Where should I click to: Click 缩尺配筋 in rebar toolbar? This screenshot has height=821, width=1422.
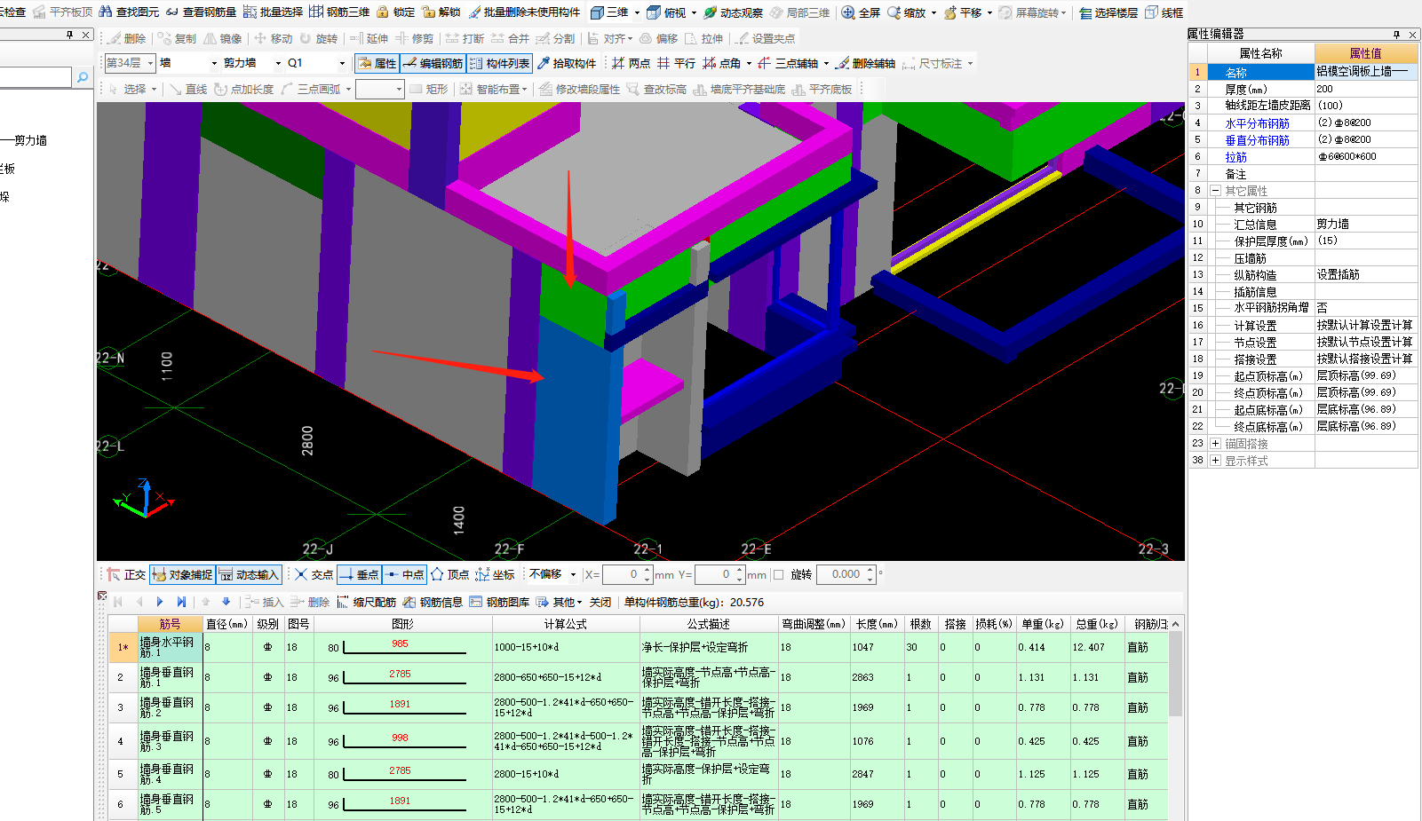(x=366, y=602)
